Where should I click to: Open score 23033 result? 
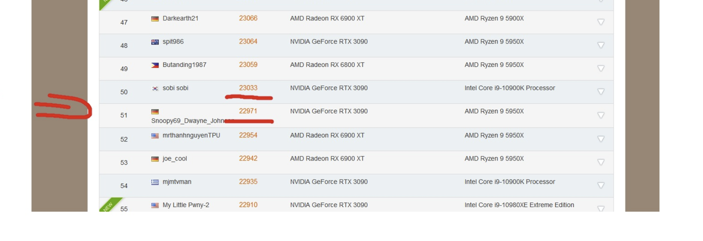coord(248,88)
